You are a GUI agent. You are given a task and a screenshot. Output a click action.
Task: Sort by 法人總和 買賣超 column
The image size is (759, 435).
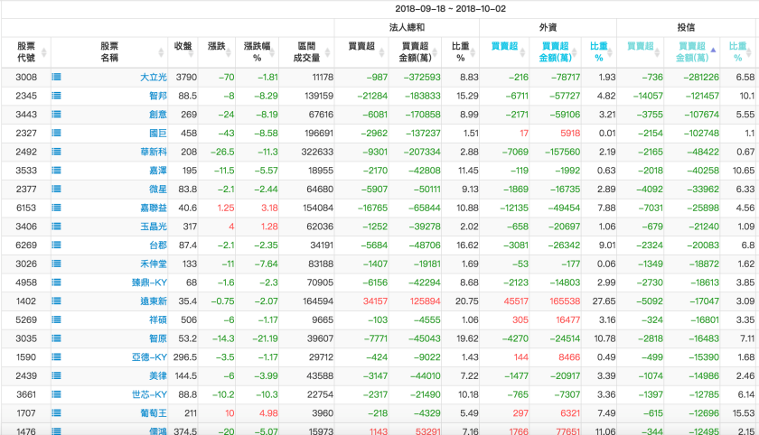361,52
